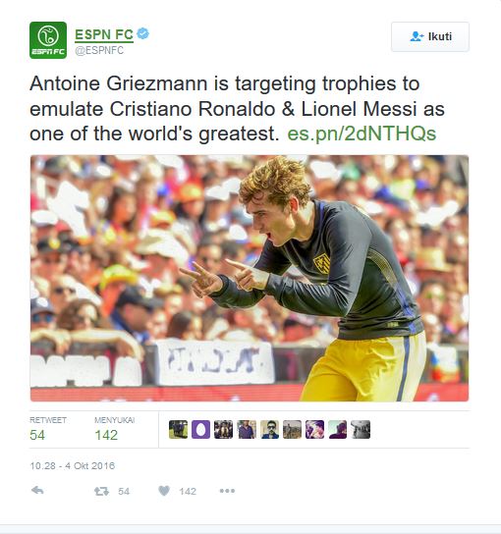The height and width of the screenshot is (534, 501).
Task: Click the number 54 beside the retweet icon
Action: pos(124,491)
